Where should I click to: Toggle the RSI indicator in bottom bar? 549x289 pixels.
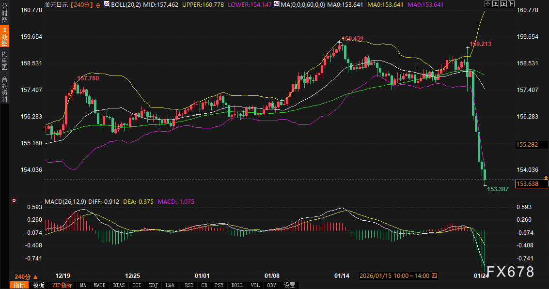(x=189, y=285)
